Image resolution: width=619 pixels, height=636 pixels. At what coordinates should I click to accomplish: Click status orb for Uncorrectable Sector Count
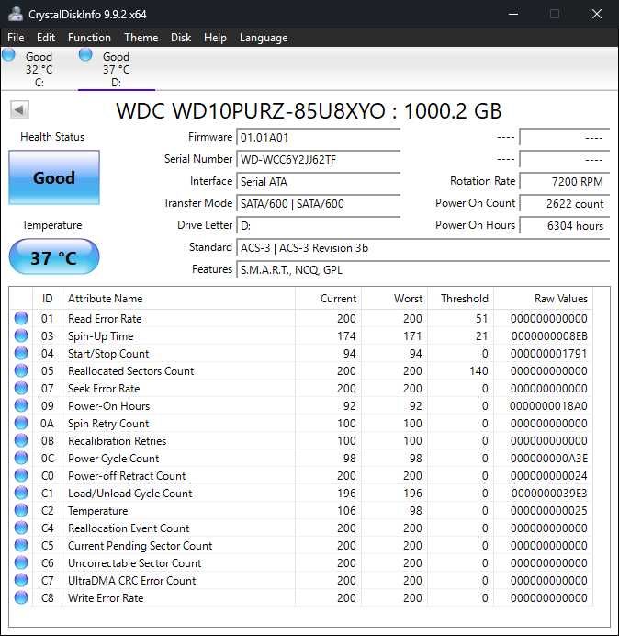coord(21,562)
